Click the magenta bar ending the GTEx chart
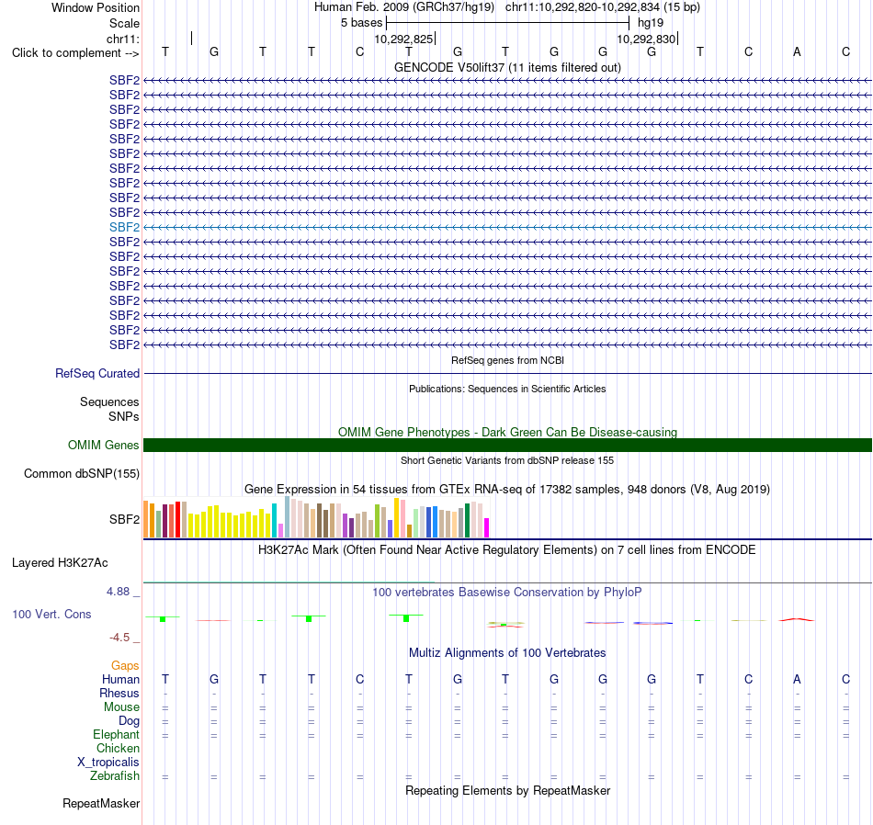 click(487, 527)
